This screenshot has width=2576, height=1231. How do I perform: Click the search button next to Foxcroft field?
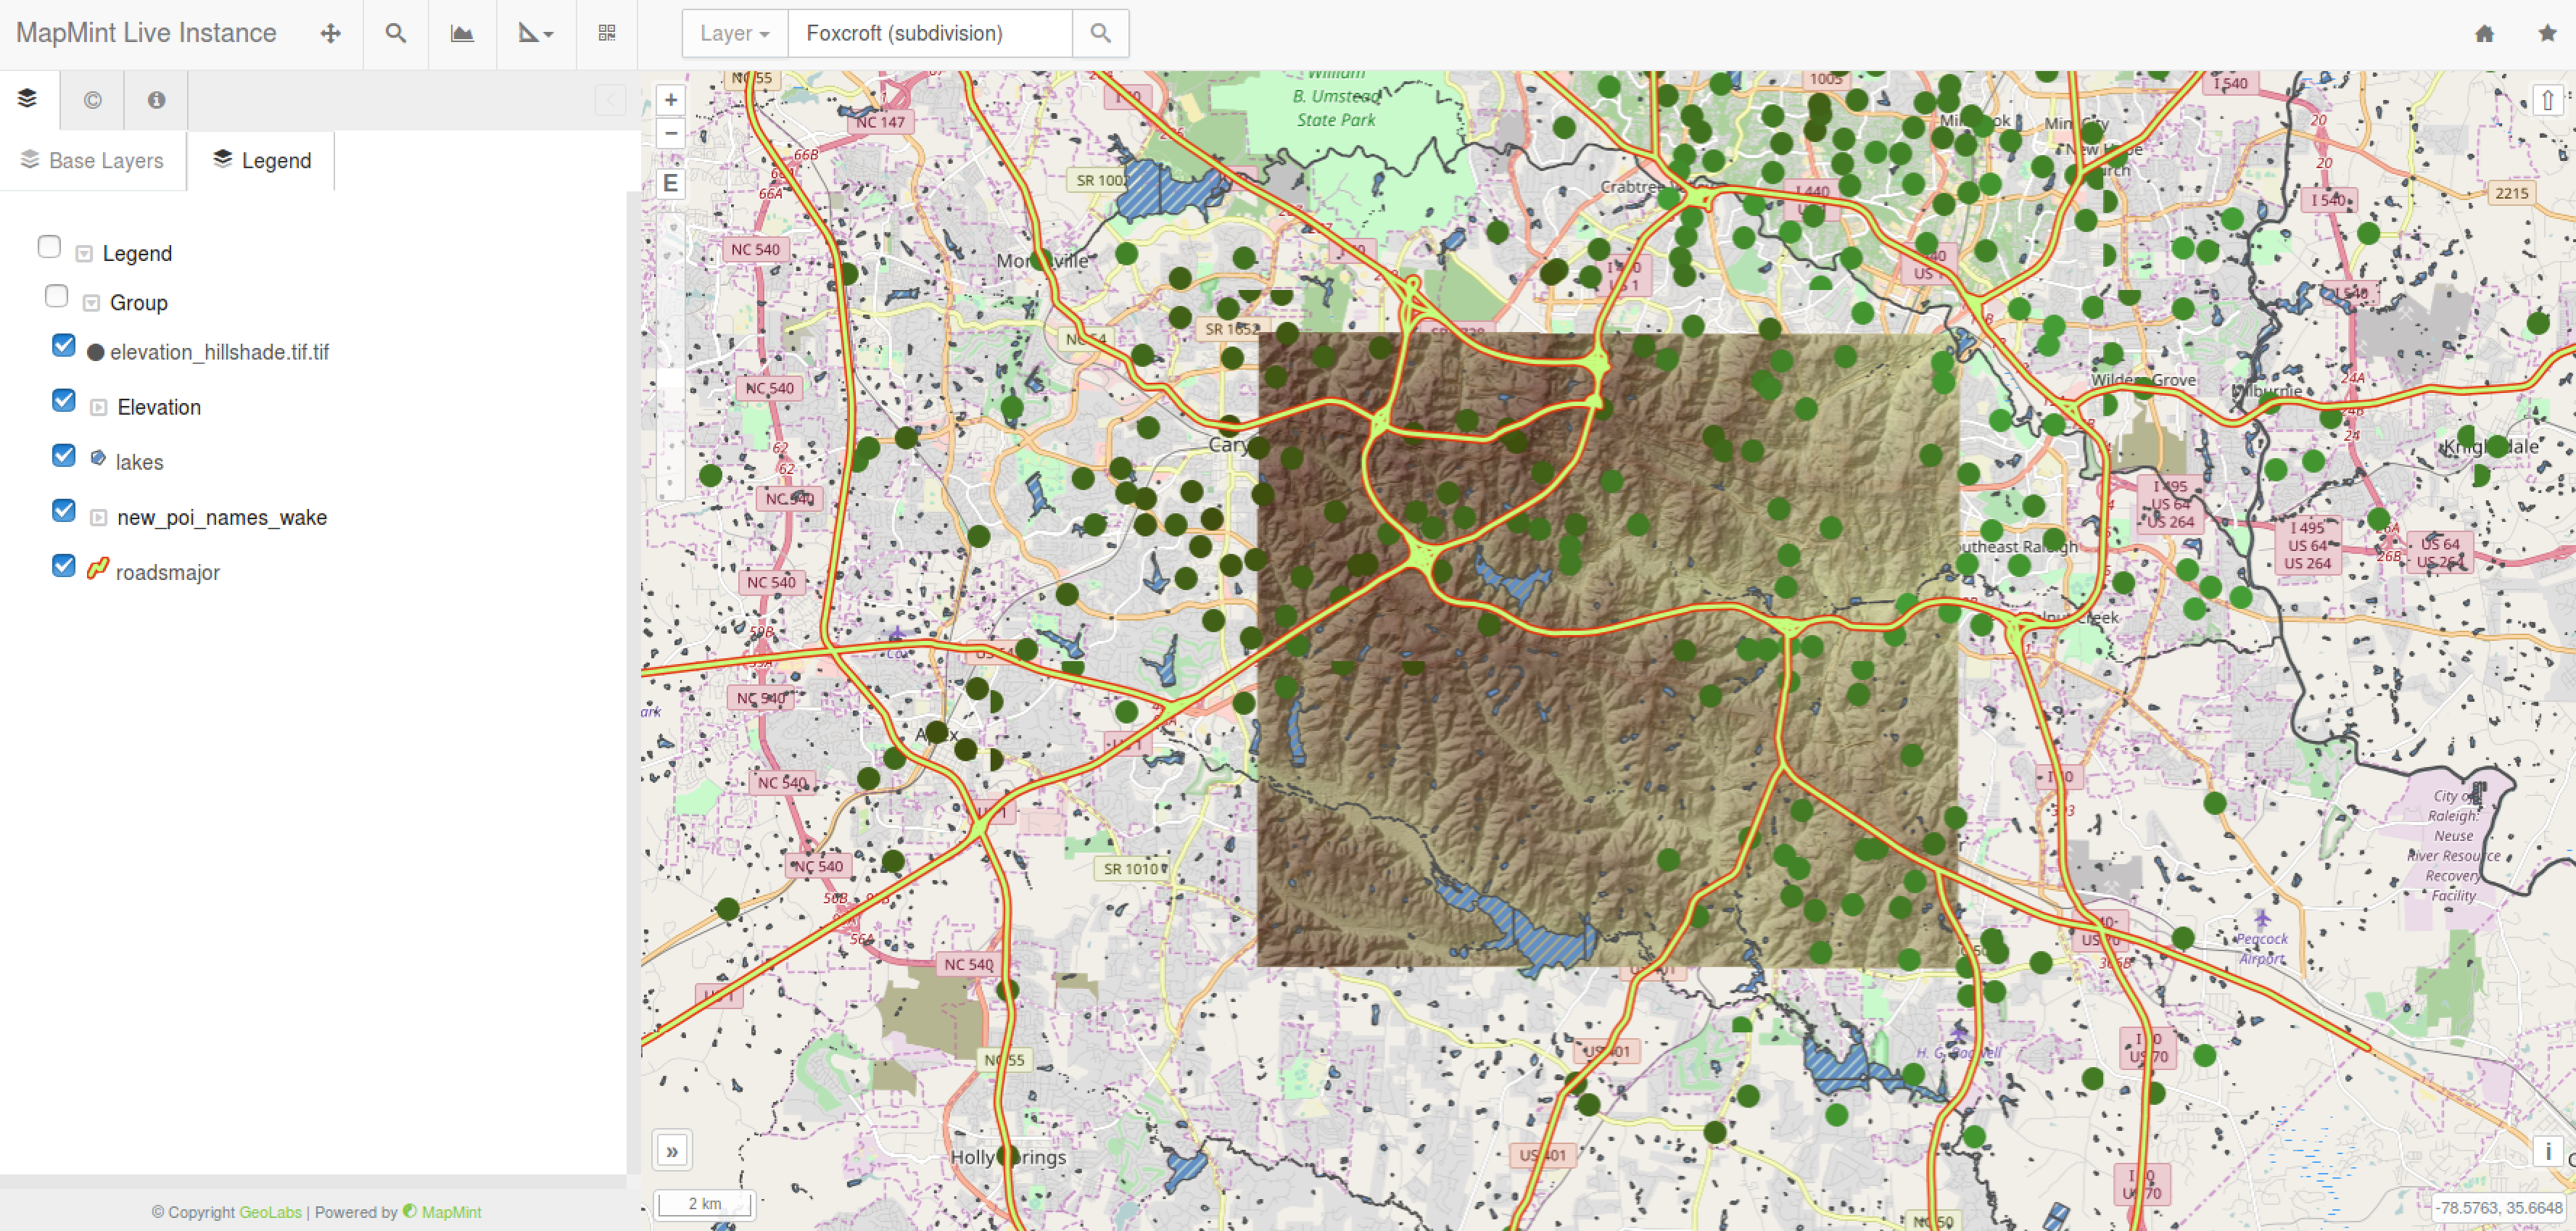(x=1100, y=34)
